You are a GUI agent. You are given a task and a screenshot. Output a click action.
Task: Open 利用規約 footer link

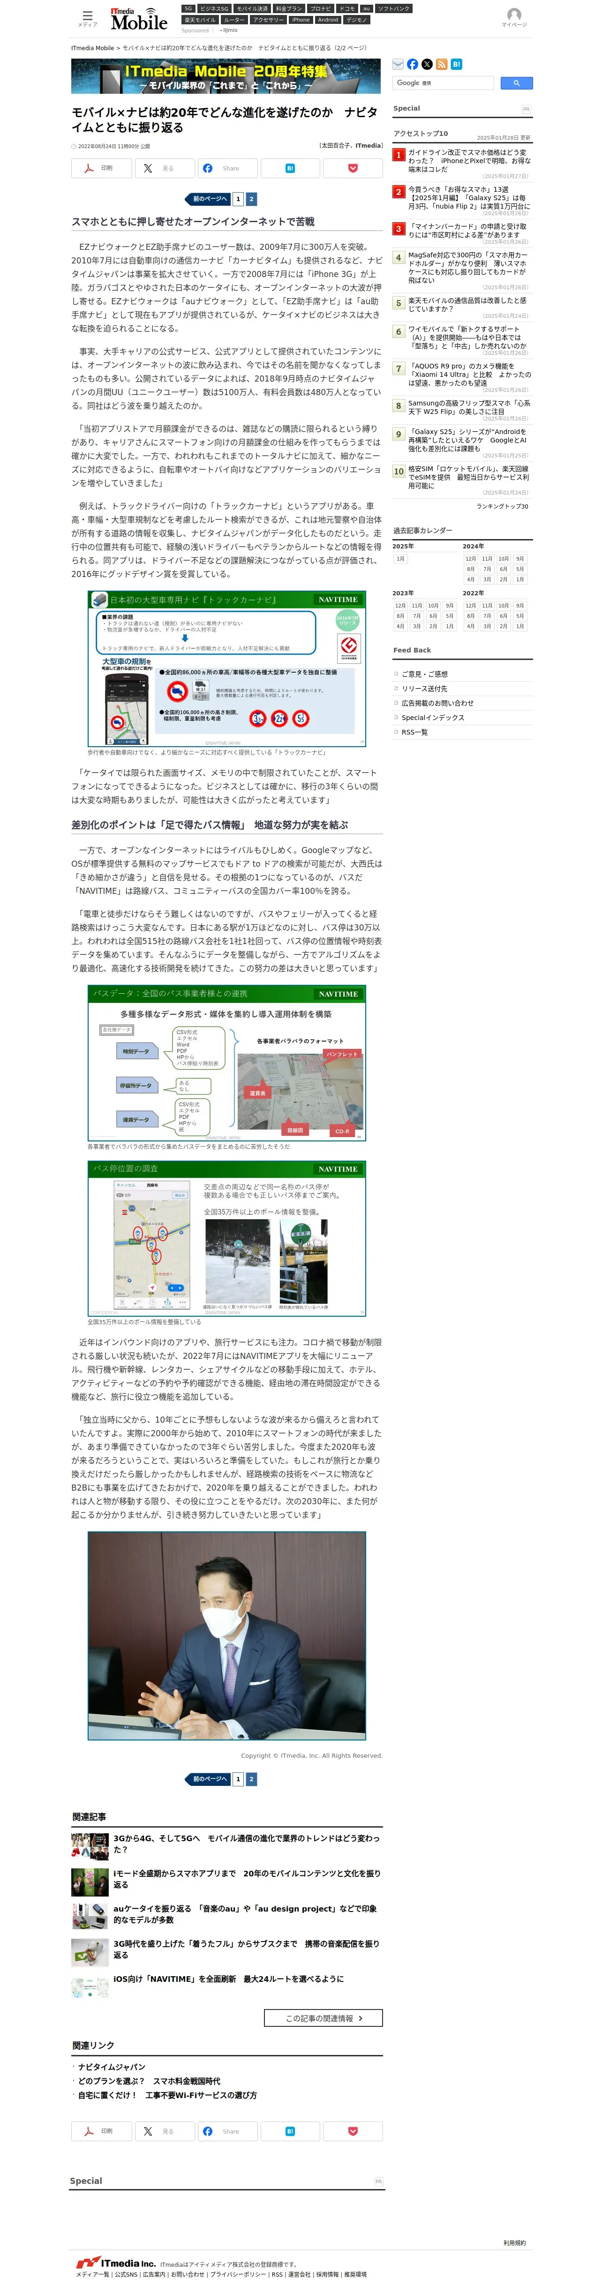pos(514,2242)
